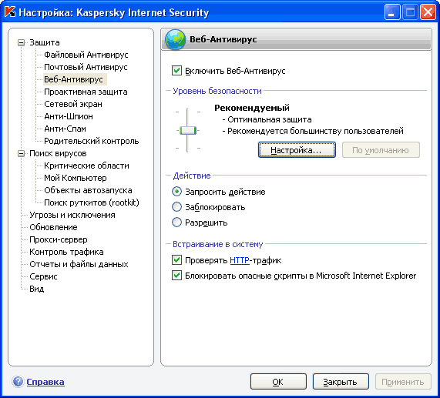Click the Настройка... button
The width and height of the screenshot is (440, 398).
[297, 150]
